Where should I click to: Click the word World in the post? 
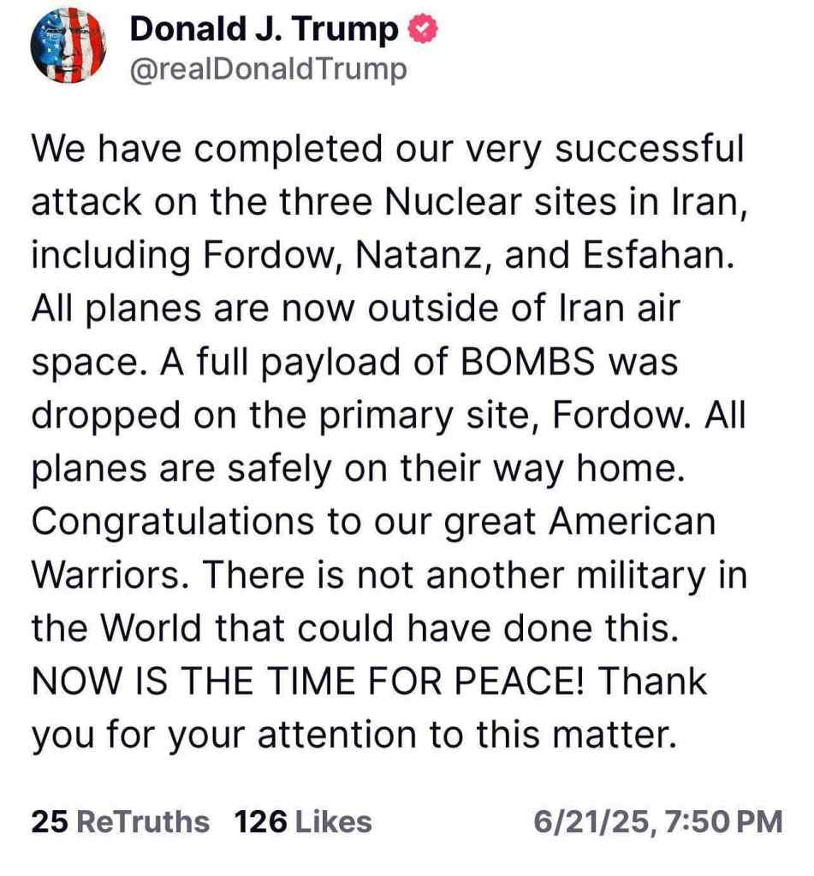pos(160,629)
